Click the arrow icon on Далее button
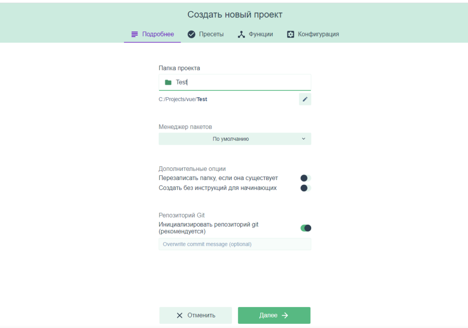 pyautogui.click(x=285, y=315)
